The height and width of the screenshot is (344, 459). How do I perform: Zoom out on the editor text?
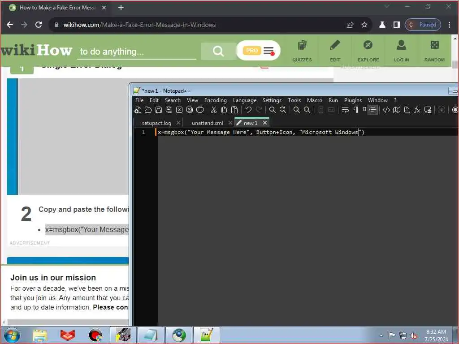(x=307, y=110)
